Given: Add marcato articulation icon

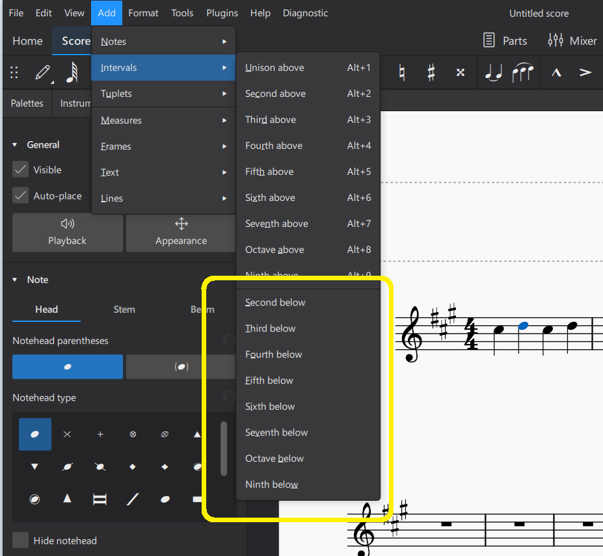Looking at the screenshot, I should pos(556,72).
